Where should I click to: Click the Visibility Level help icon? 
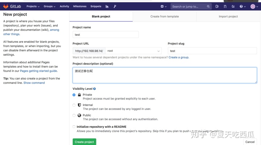(95, 89)
